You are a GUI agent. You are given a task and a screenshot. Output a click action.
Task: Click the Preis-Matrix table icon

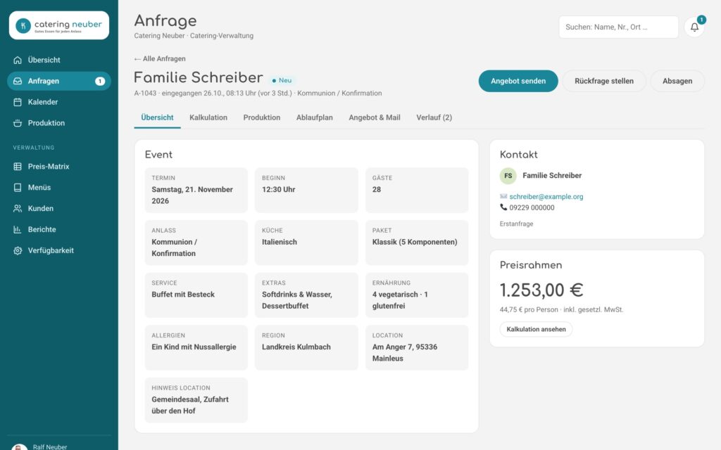coord(18,167)
